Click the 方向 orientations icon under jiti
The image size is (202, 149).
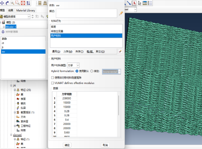(x=18, y=117)
